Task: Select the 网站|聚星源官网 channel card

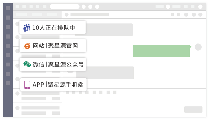Action: pyautogui.click(x=53, y=46)
